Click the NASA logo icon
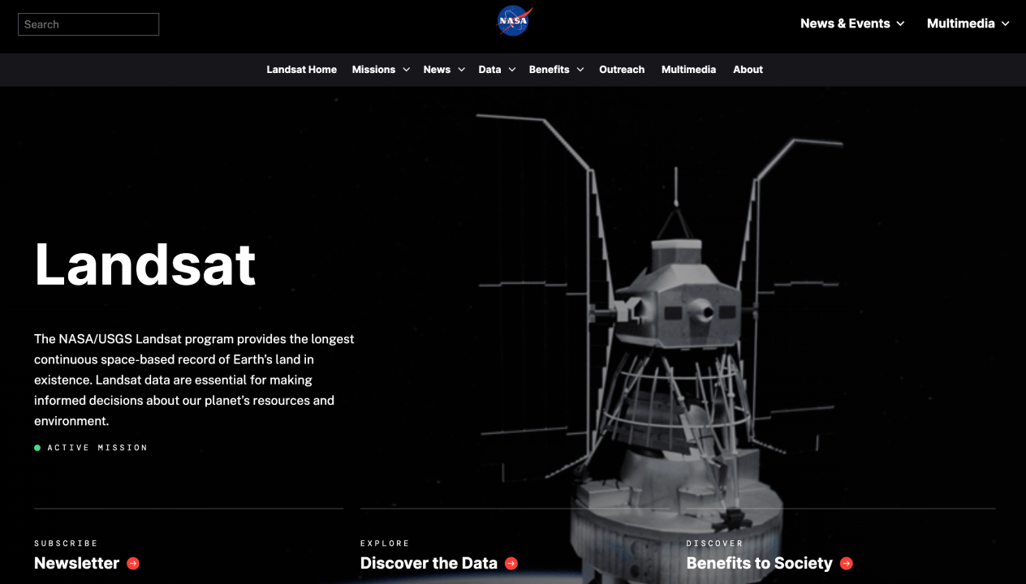The image size is (1026, 584). pos(514,21)
